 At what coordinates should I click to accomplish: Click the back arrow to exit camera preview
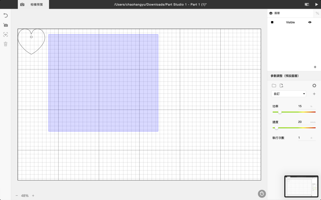[x=5, y=16]
